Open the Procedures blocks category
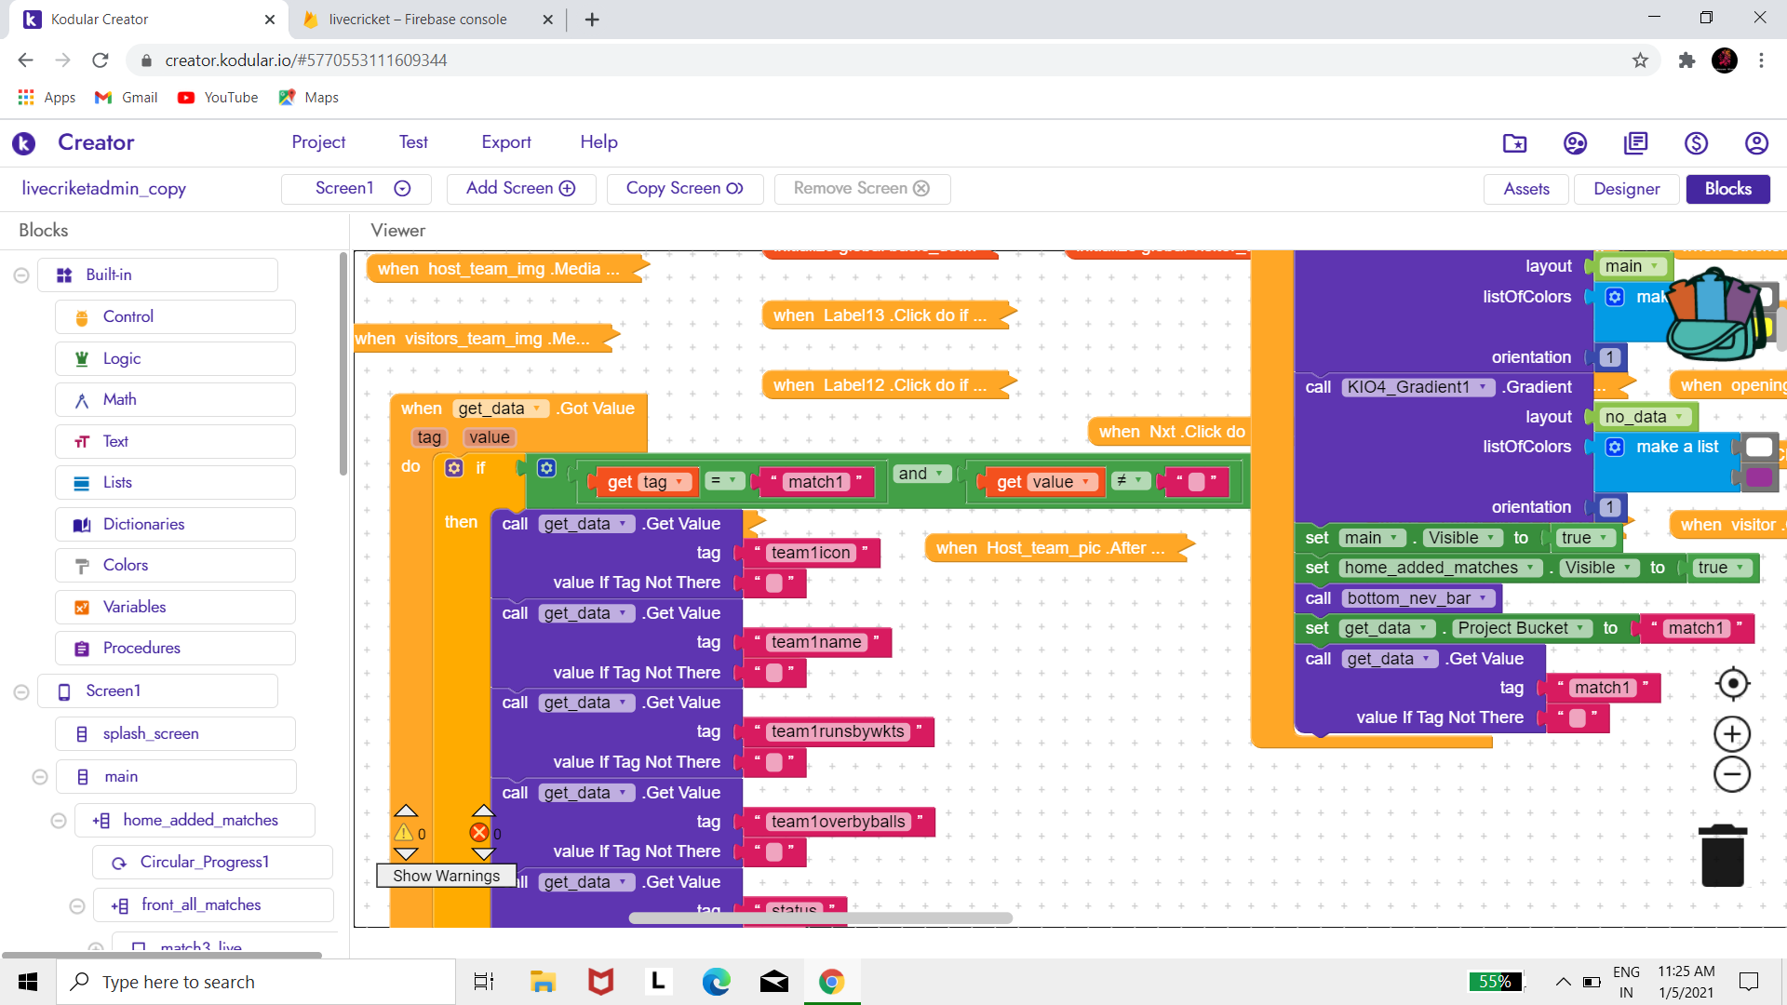 click(175, 648)
